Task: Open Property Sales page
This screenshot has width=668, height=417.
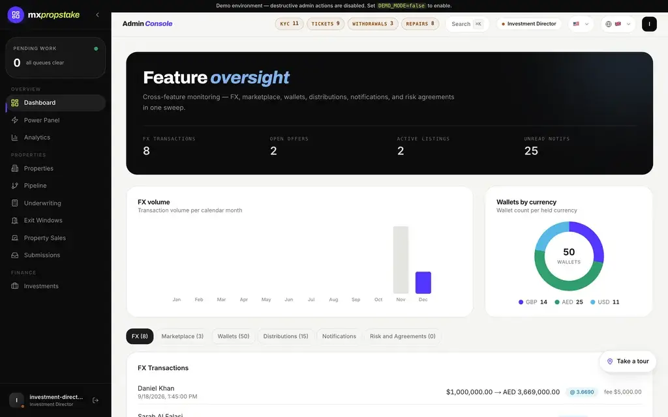Action: 56,238
